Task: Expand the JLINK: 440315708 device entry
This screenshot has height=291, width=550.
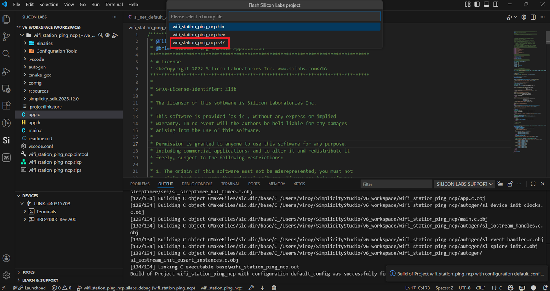Action: click(x=22, y=203)
